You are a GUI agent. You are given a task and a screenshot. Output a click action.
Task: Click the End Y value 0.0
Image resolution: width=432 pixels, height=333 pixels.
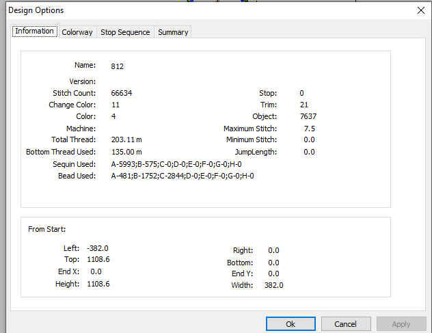[273, 274]
